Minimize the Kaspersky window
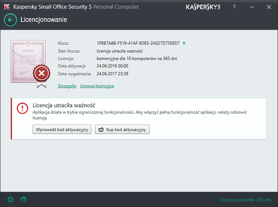The image size is (278, 207). [x=252, y=7]
